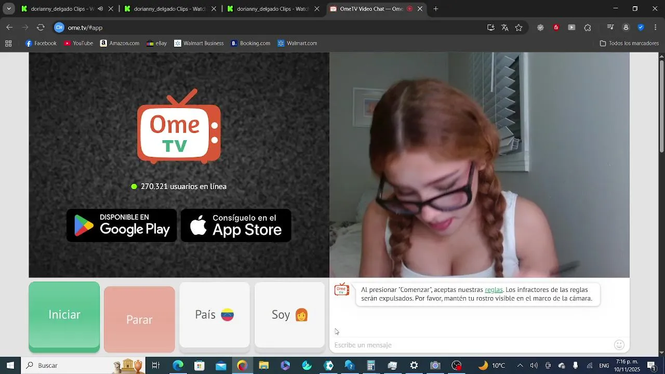
Task: Click the blue shield extension icon
Action: coord(641,28)
